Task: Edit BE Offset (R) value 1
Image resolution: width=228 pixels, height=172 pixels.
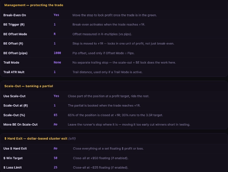Action: click(55, 43)
